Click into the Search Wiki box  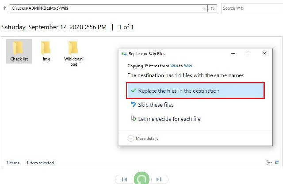tap(252, 8)
